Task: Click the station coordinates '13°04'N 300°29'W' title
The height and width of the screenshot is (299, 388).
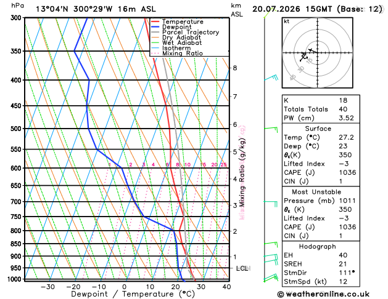Action: click(x=74, y=9)
